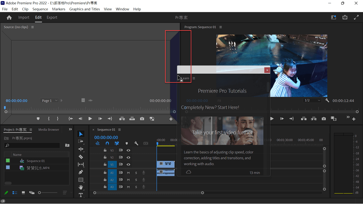The width and height of the screenshot is (363, 204).
Task: Go to the Home screen icon
Action: click(9, 17)
